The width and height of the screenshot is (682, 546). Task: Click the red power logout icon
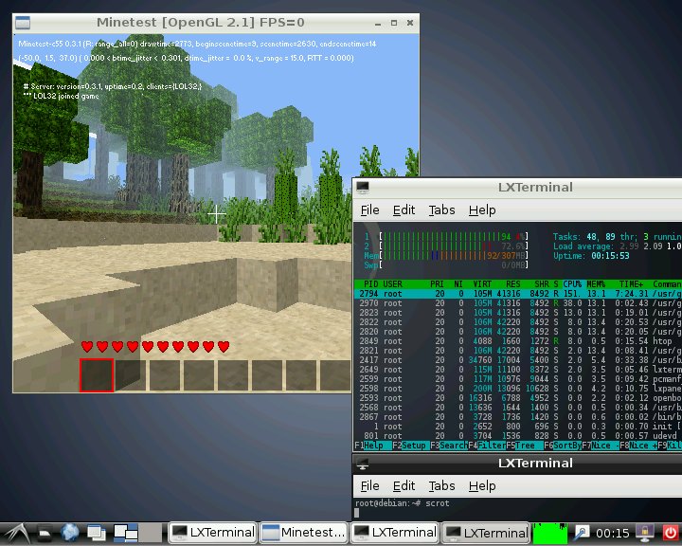click(x=671, y=533)
